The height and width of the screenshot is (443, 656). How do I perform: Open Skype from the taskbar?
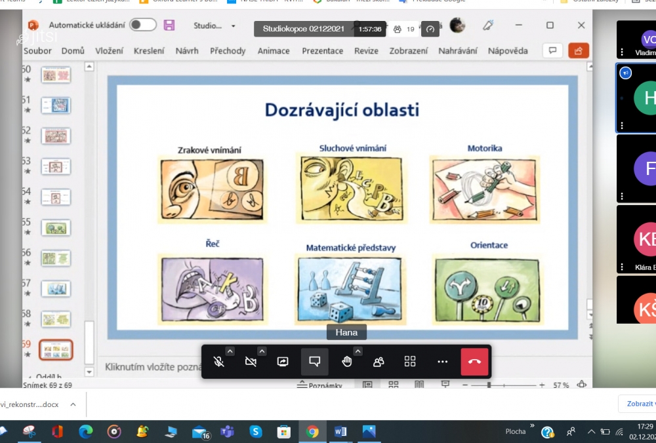(x=256, y=431)
